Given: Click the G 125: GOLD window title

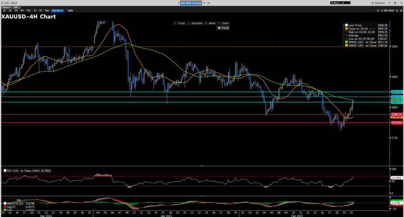Looking at the screenshot, I should (x=9, y=3).
